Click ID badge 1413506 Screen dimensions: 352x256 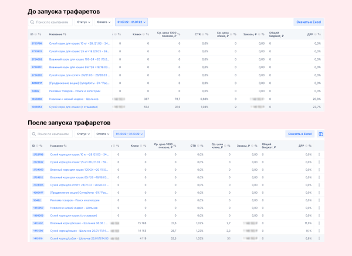pyautogui.click(x=38, y=231)
